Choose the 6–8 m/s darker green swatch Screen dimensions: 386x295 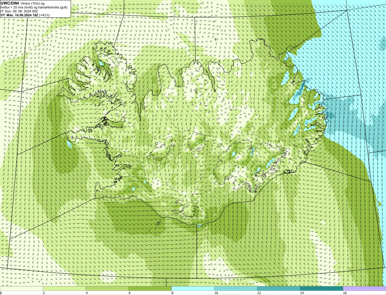[150, 289]
